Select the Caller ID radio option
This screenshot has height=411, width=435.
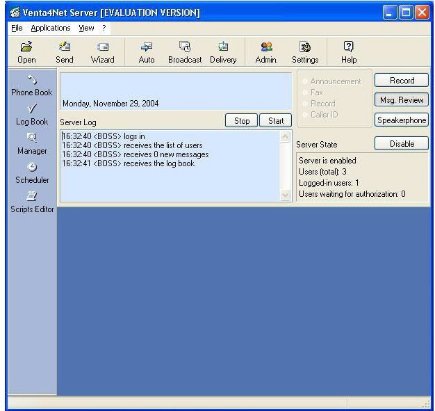click(320, 115)
